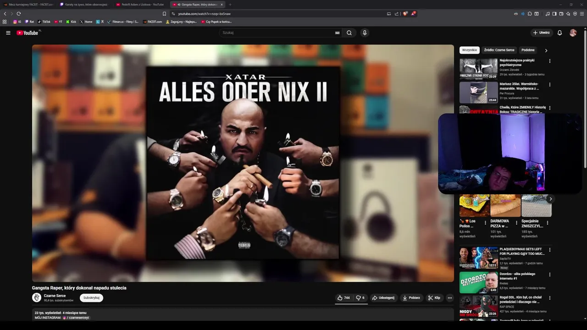Viewport: 587px width, 330px height.
Task: Click the Pobierz download button
Action: tap(411, 298)
